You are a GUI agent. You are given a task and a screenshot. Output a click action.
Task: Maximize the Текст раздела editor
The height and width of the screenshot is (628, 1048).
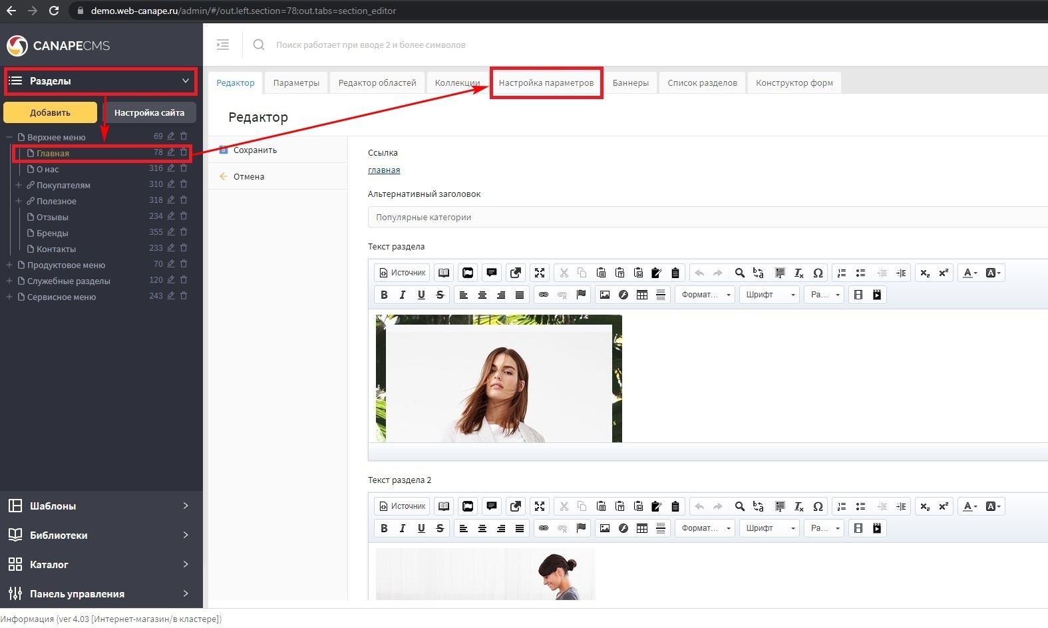click(x=540, y=273)
